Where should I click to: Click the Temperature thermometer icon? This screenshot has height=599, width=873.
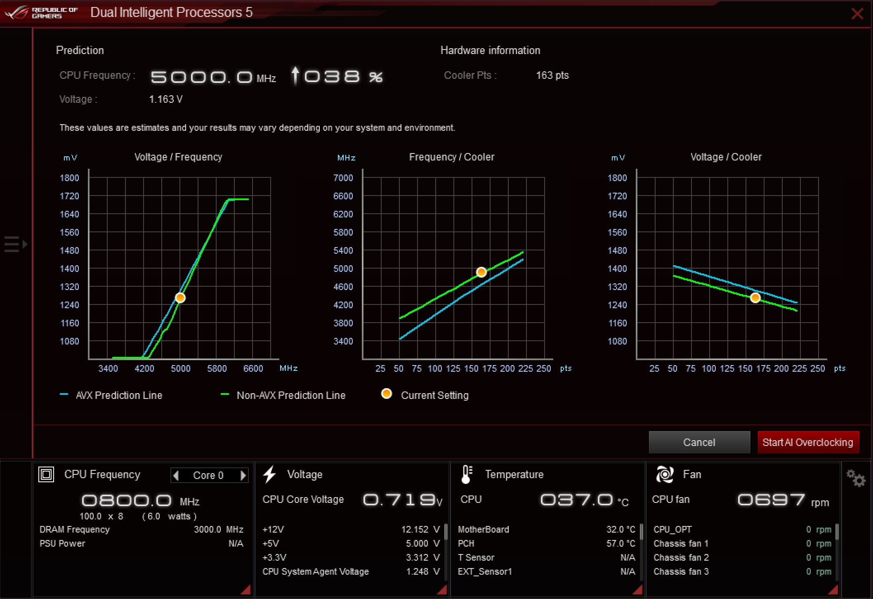(467, 474)
